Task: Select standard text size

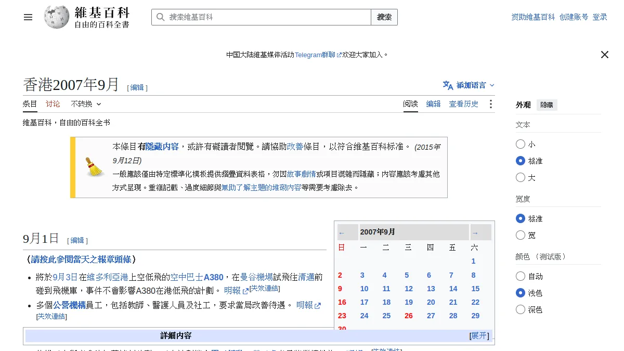Action: [x=521, y=161]
